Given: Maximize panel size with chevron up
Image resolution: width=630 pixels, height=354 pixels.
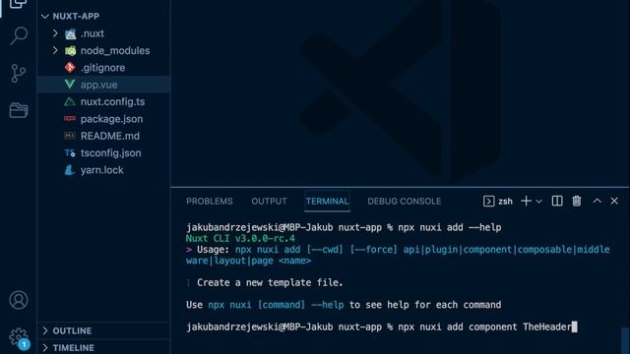Looking at the screenshot, I should [598, 201].
